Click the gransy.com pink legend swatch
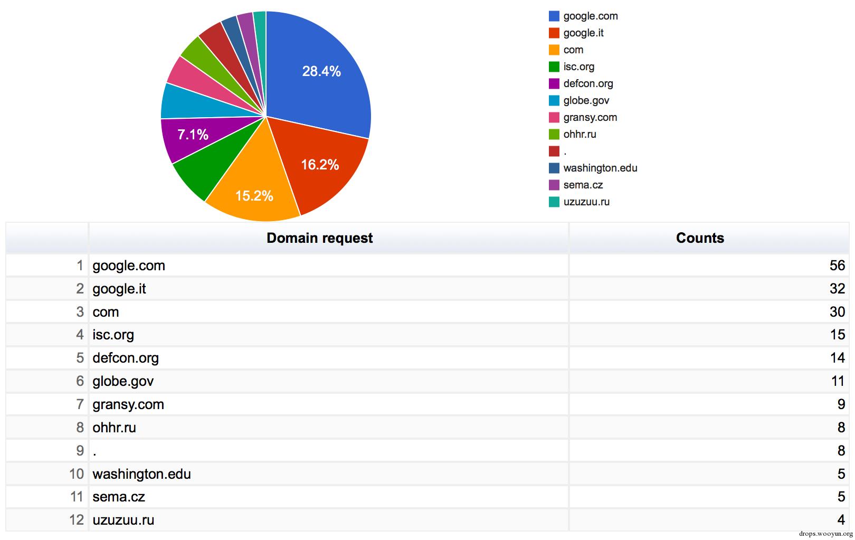 (554, 118)
